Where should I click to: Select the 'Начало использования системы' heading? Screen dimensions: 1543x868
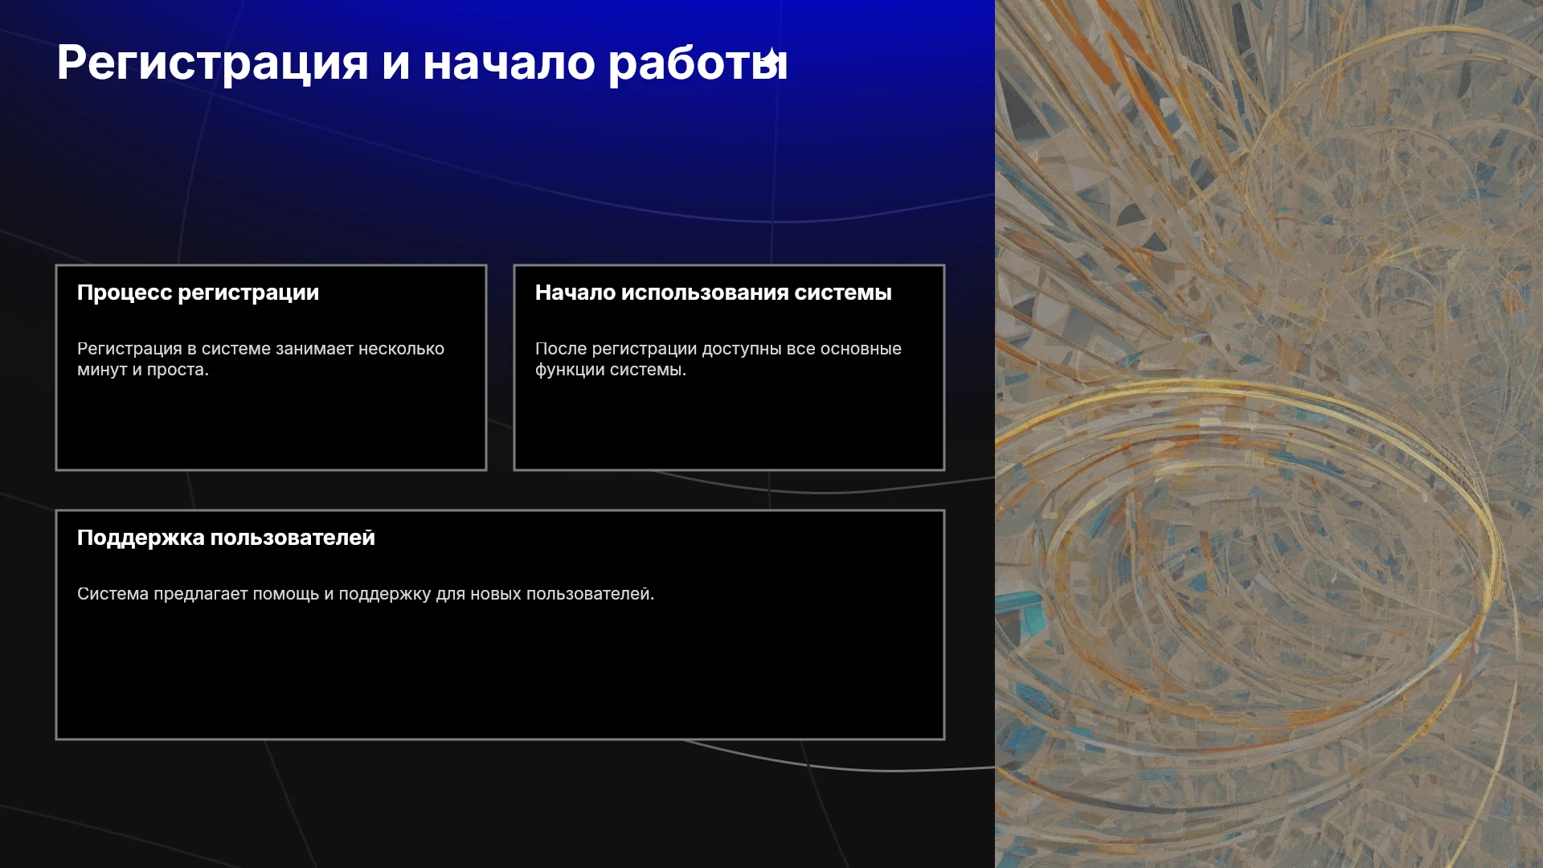[713, 293]
